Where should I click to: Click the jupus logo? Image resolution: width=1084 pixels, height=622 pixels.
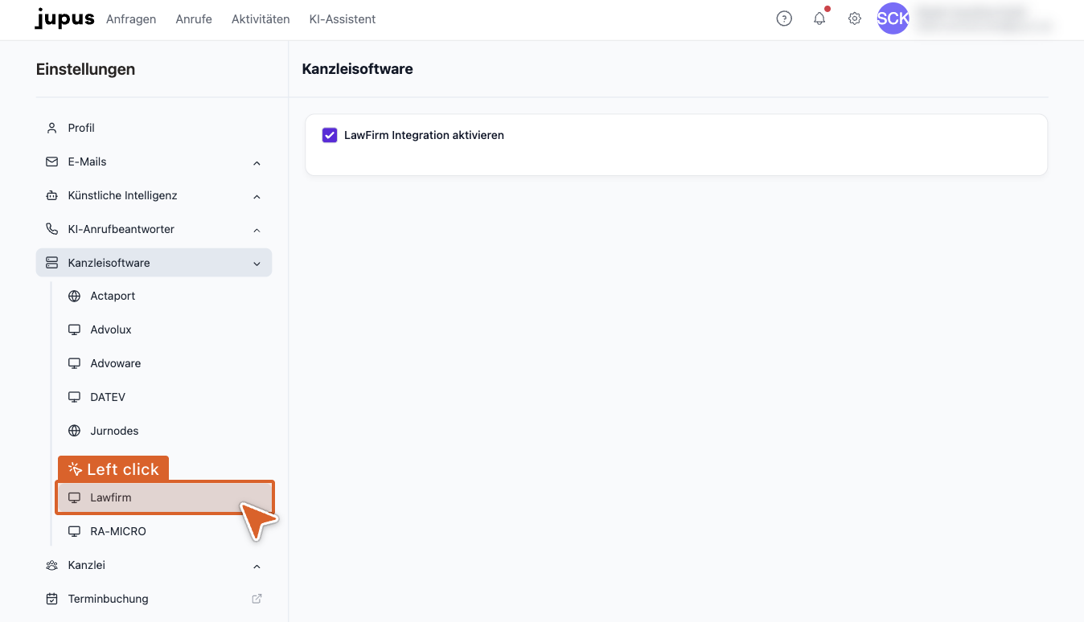click(64, 18)
